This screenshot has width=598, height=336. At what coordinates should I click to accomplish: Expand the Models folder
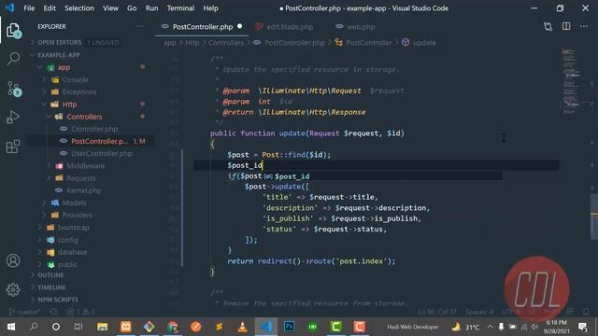pos(74,203)
